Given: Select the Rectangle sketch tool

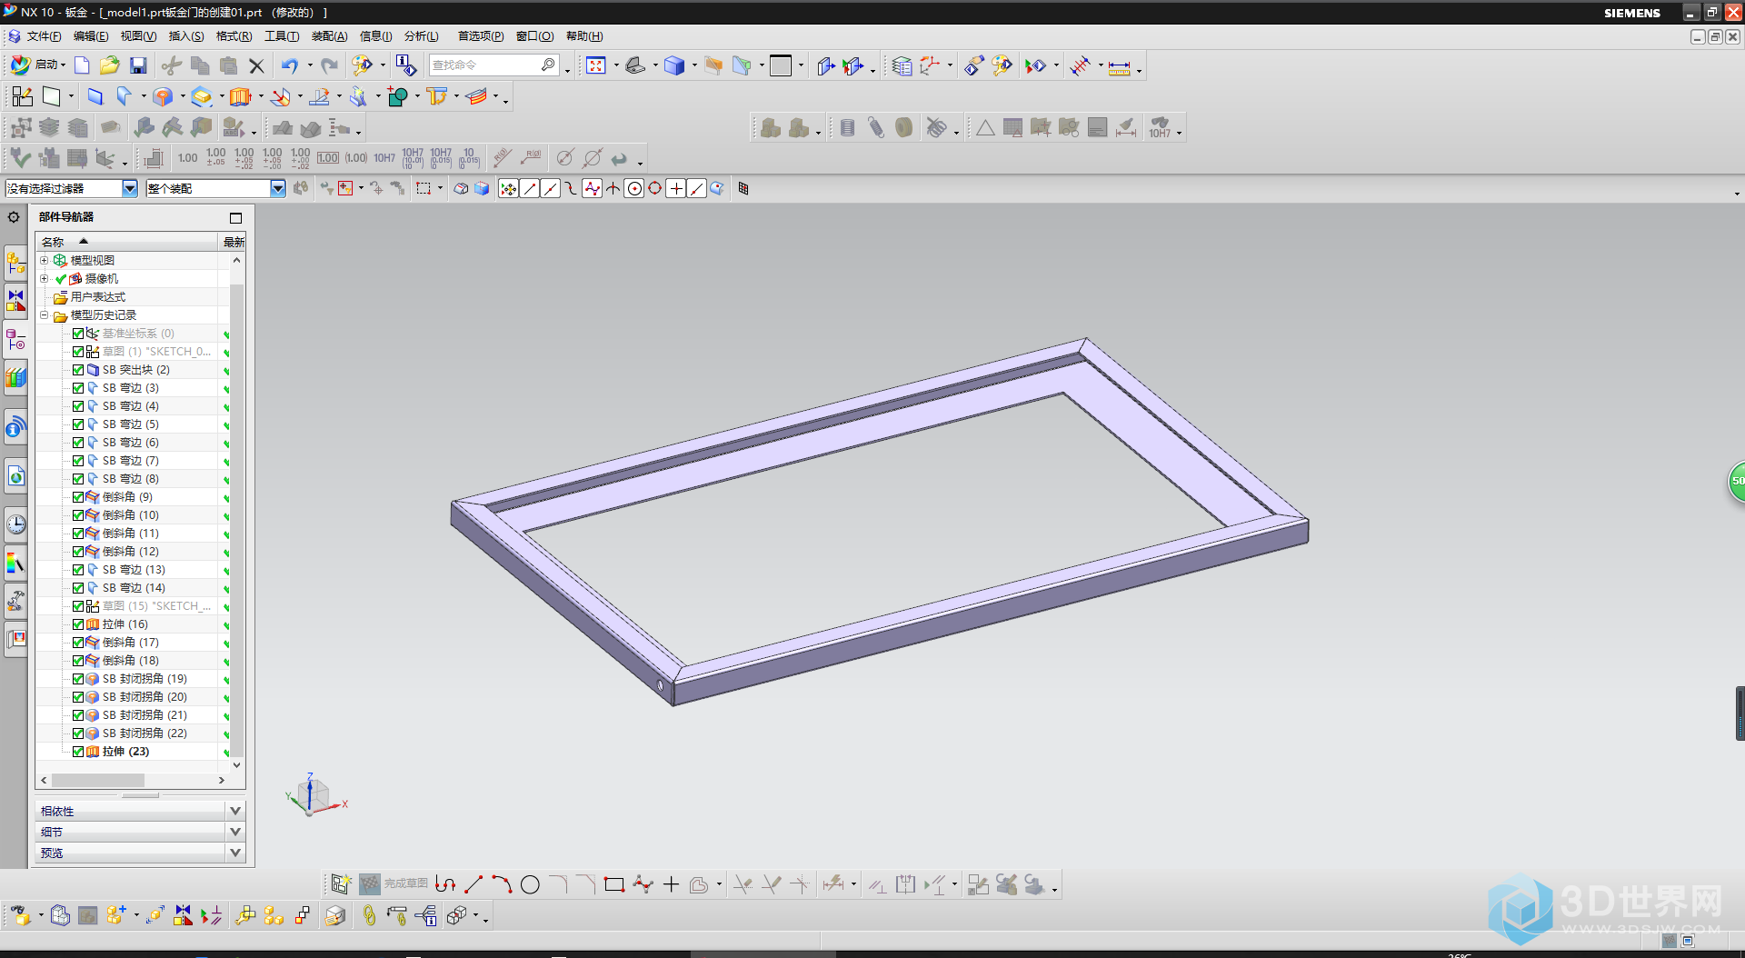Looking at the screenshot, I should pos(614,884).
